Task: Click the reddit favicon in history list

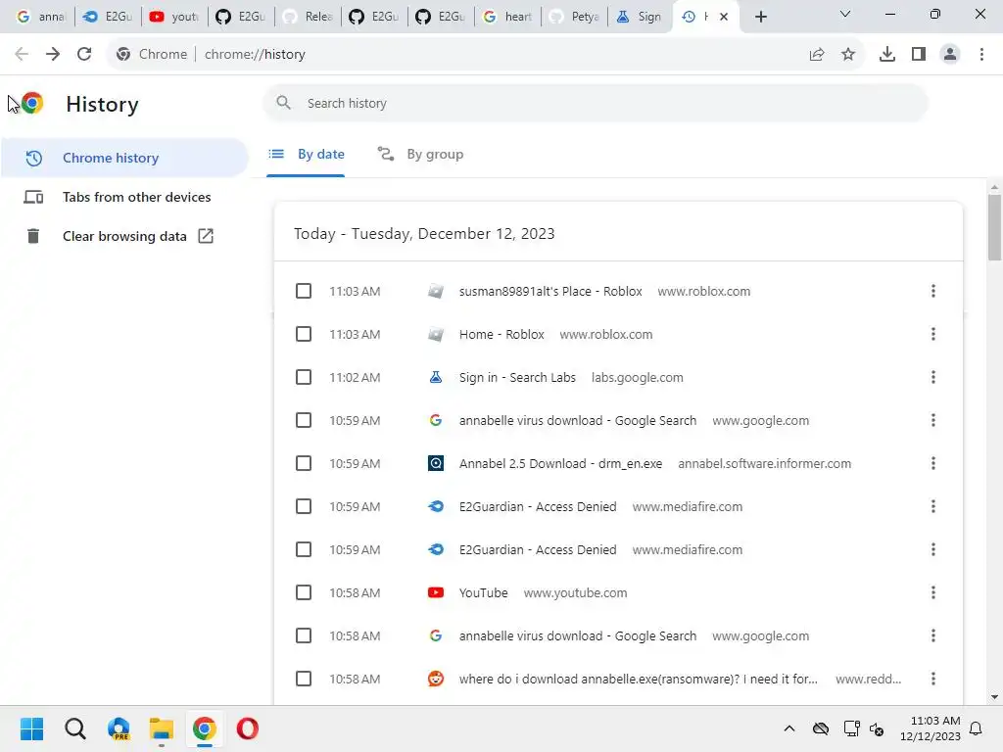Action: [x=436, y=679]
